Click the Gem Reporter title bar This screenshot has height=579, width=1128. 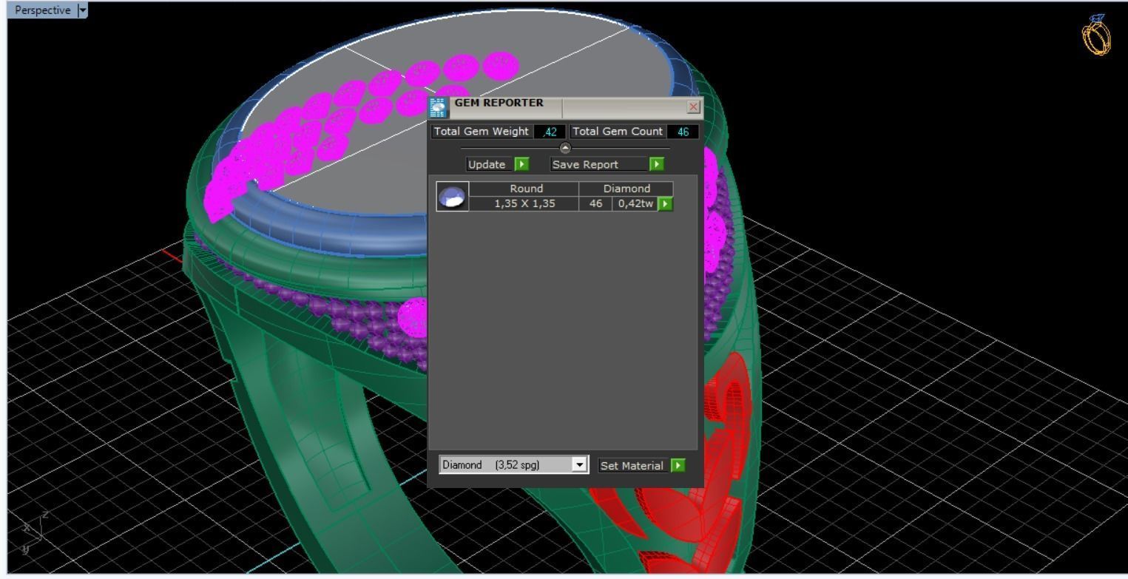[x=566, y=107]
